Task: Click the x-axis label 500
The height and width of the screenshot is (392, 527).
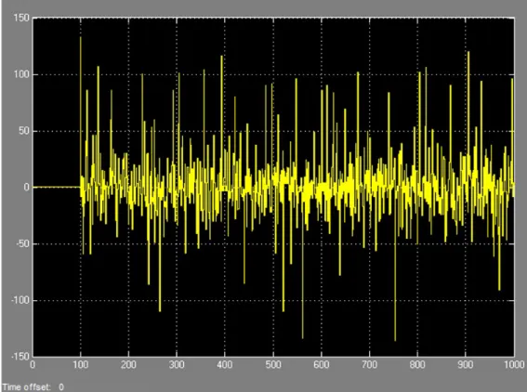Action: pyautogui.click(x=273, y=365)
